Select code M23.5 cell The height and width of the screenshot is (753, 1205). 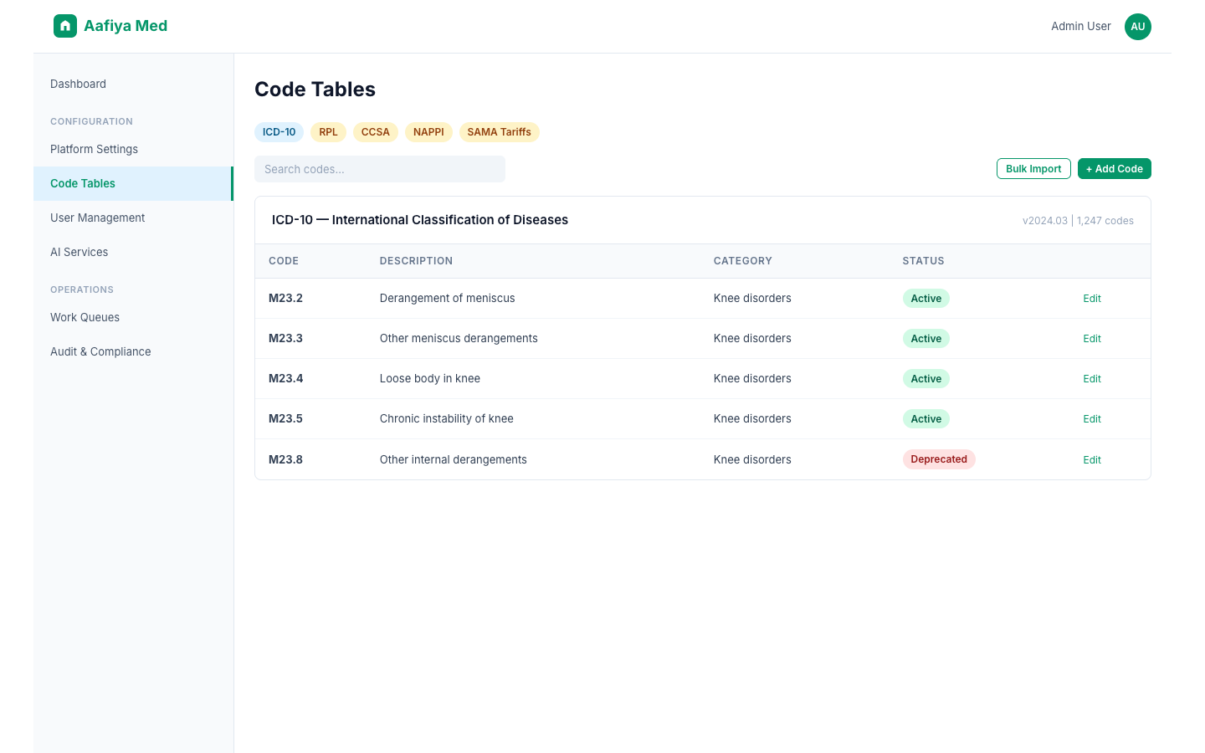[x=285, y=418]
